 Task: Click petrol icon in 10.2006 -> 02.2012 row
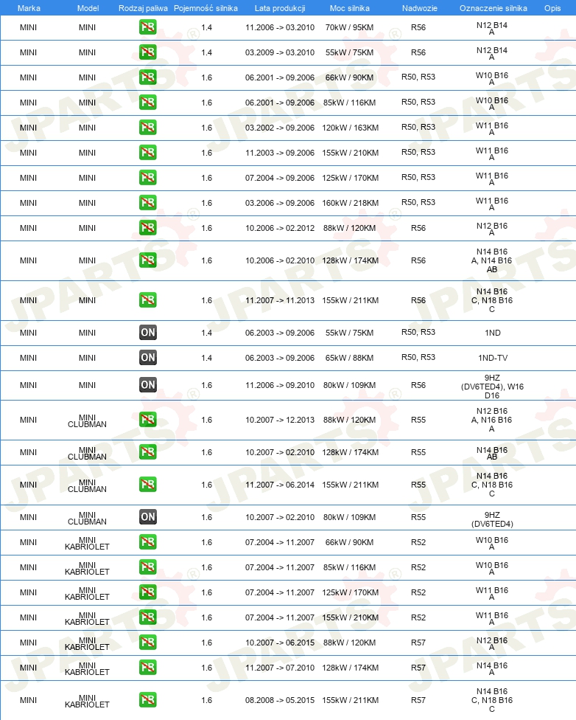coord(147,228)
